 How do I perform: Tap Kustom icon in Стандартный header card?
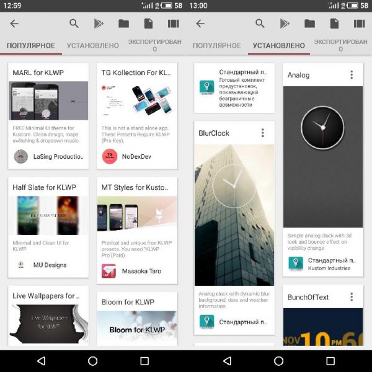pyautogui.click(x=206, y=87)
